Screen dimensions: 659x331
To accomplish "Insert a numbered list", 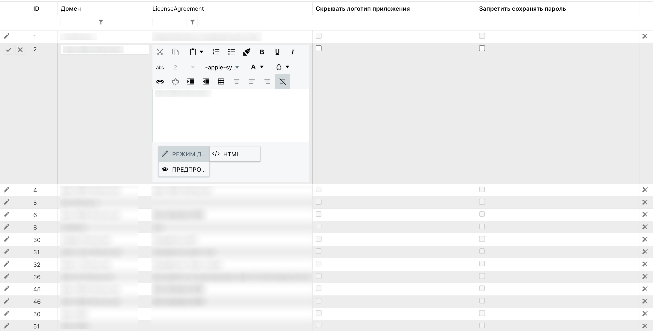I will 216,52.
